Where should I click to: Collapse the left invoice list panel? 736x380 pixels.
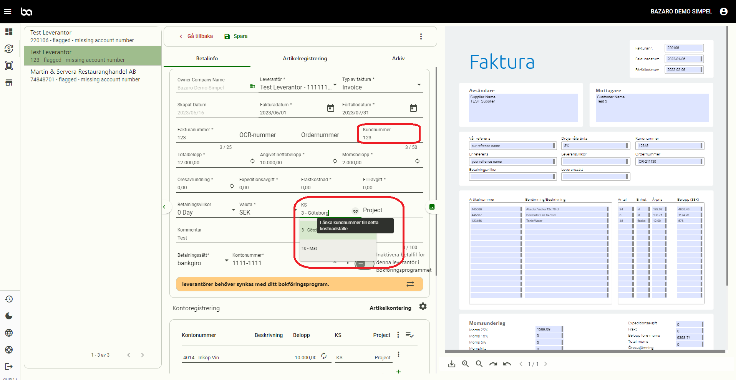tap(164, 207)
